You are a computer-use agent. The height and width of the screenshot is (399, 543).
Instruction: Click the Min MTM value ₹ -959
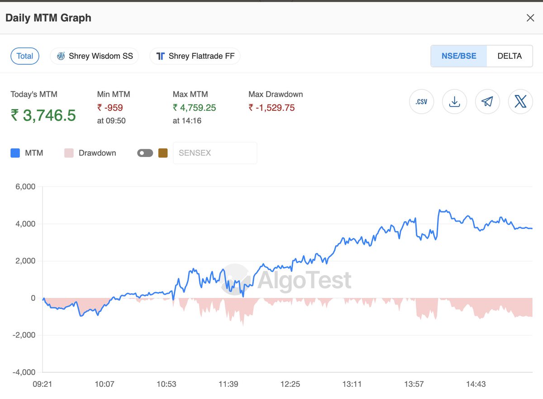[110, 108]
